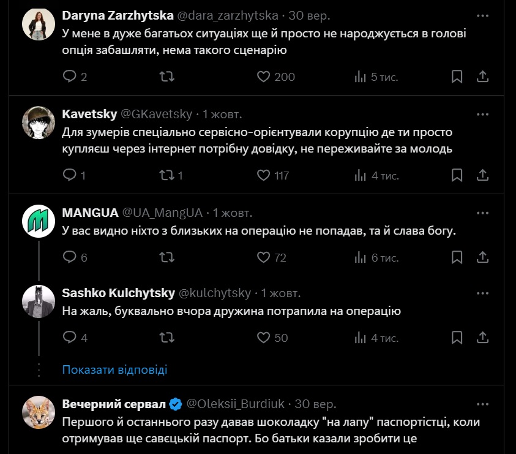Open more options for MANGUA's tweet
This screenshot has height=454, width=516.
(x=482, y=213)
